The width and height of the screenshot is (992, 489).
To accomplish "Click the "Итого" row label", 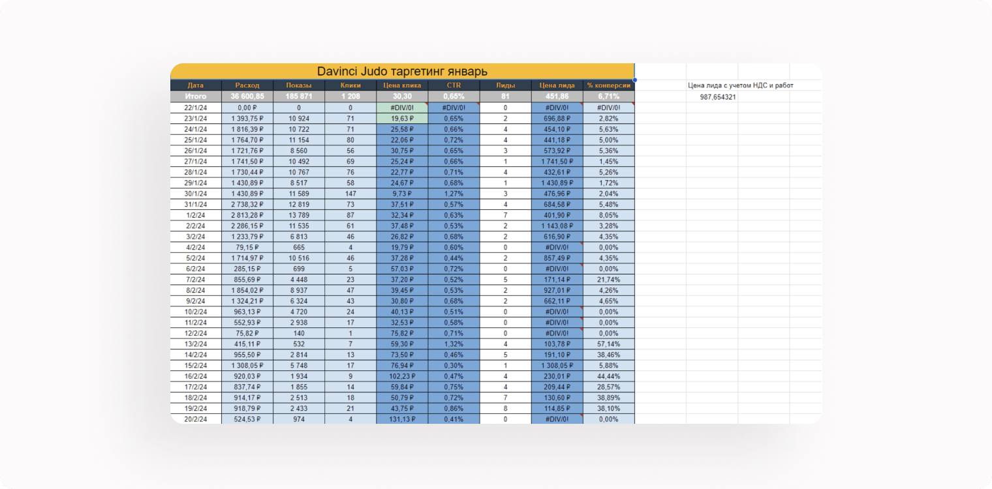I will [196, 96].
